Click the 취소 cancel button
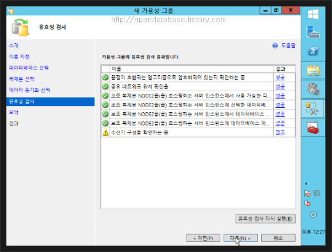This screenshot has height=252, width=332. [278, 238]
